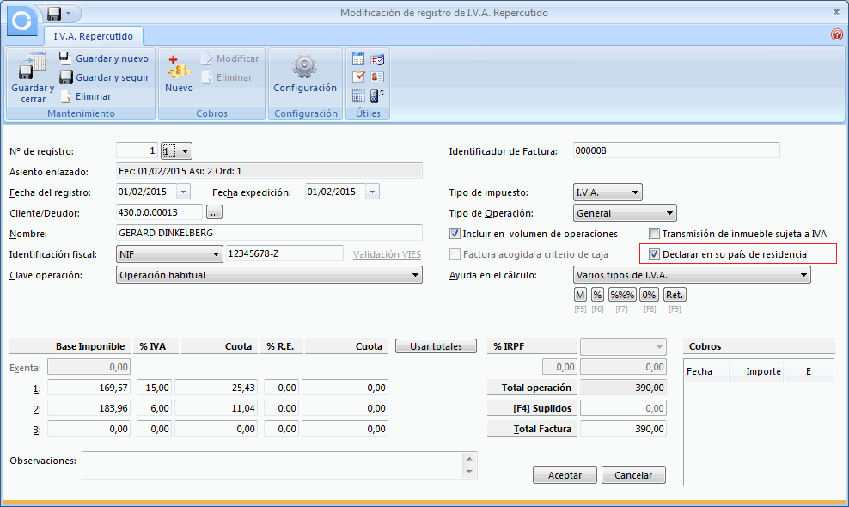Click the Identificador de Factura field
The width and height of the screenshot is (849, 507).
pos(675,150)
